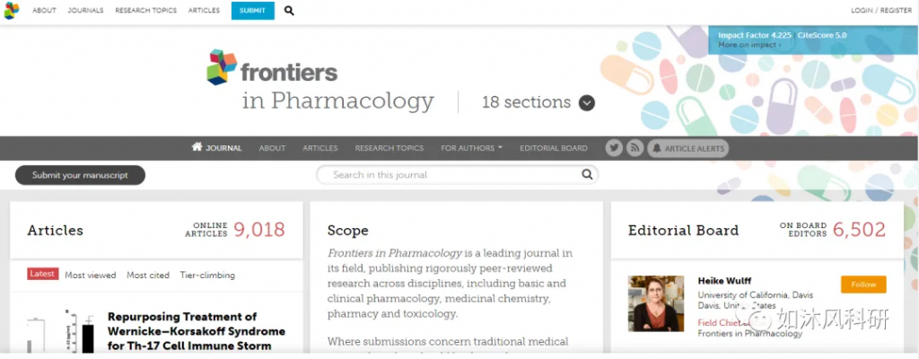The height and width of the screenshot is (359, 919).
Task: Switch to the Most cited tab
Action: pos(148,276)
